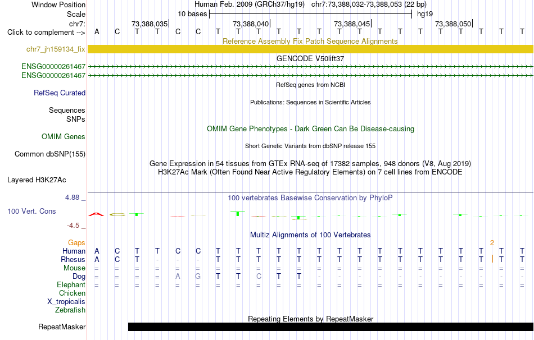The height and width of the screenshot is (340, 534).
Task: Click the red A phyloP logo glyph
Action: click(96, 214)
